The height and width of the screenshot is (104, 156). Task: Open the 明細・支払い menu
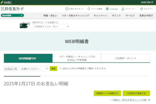click(x=50, y=16)
